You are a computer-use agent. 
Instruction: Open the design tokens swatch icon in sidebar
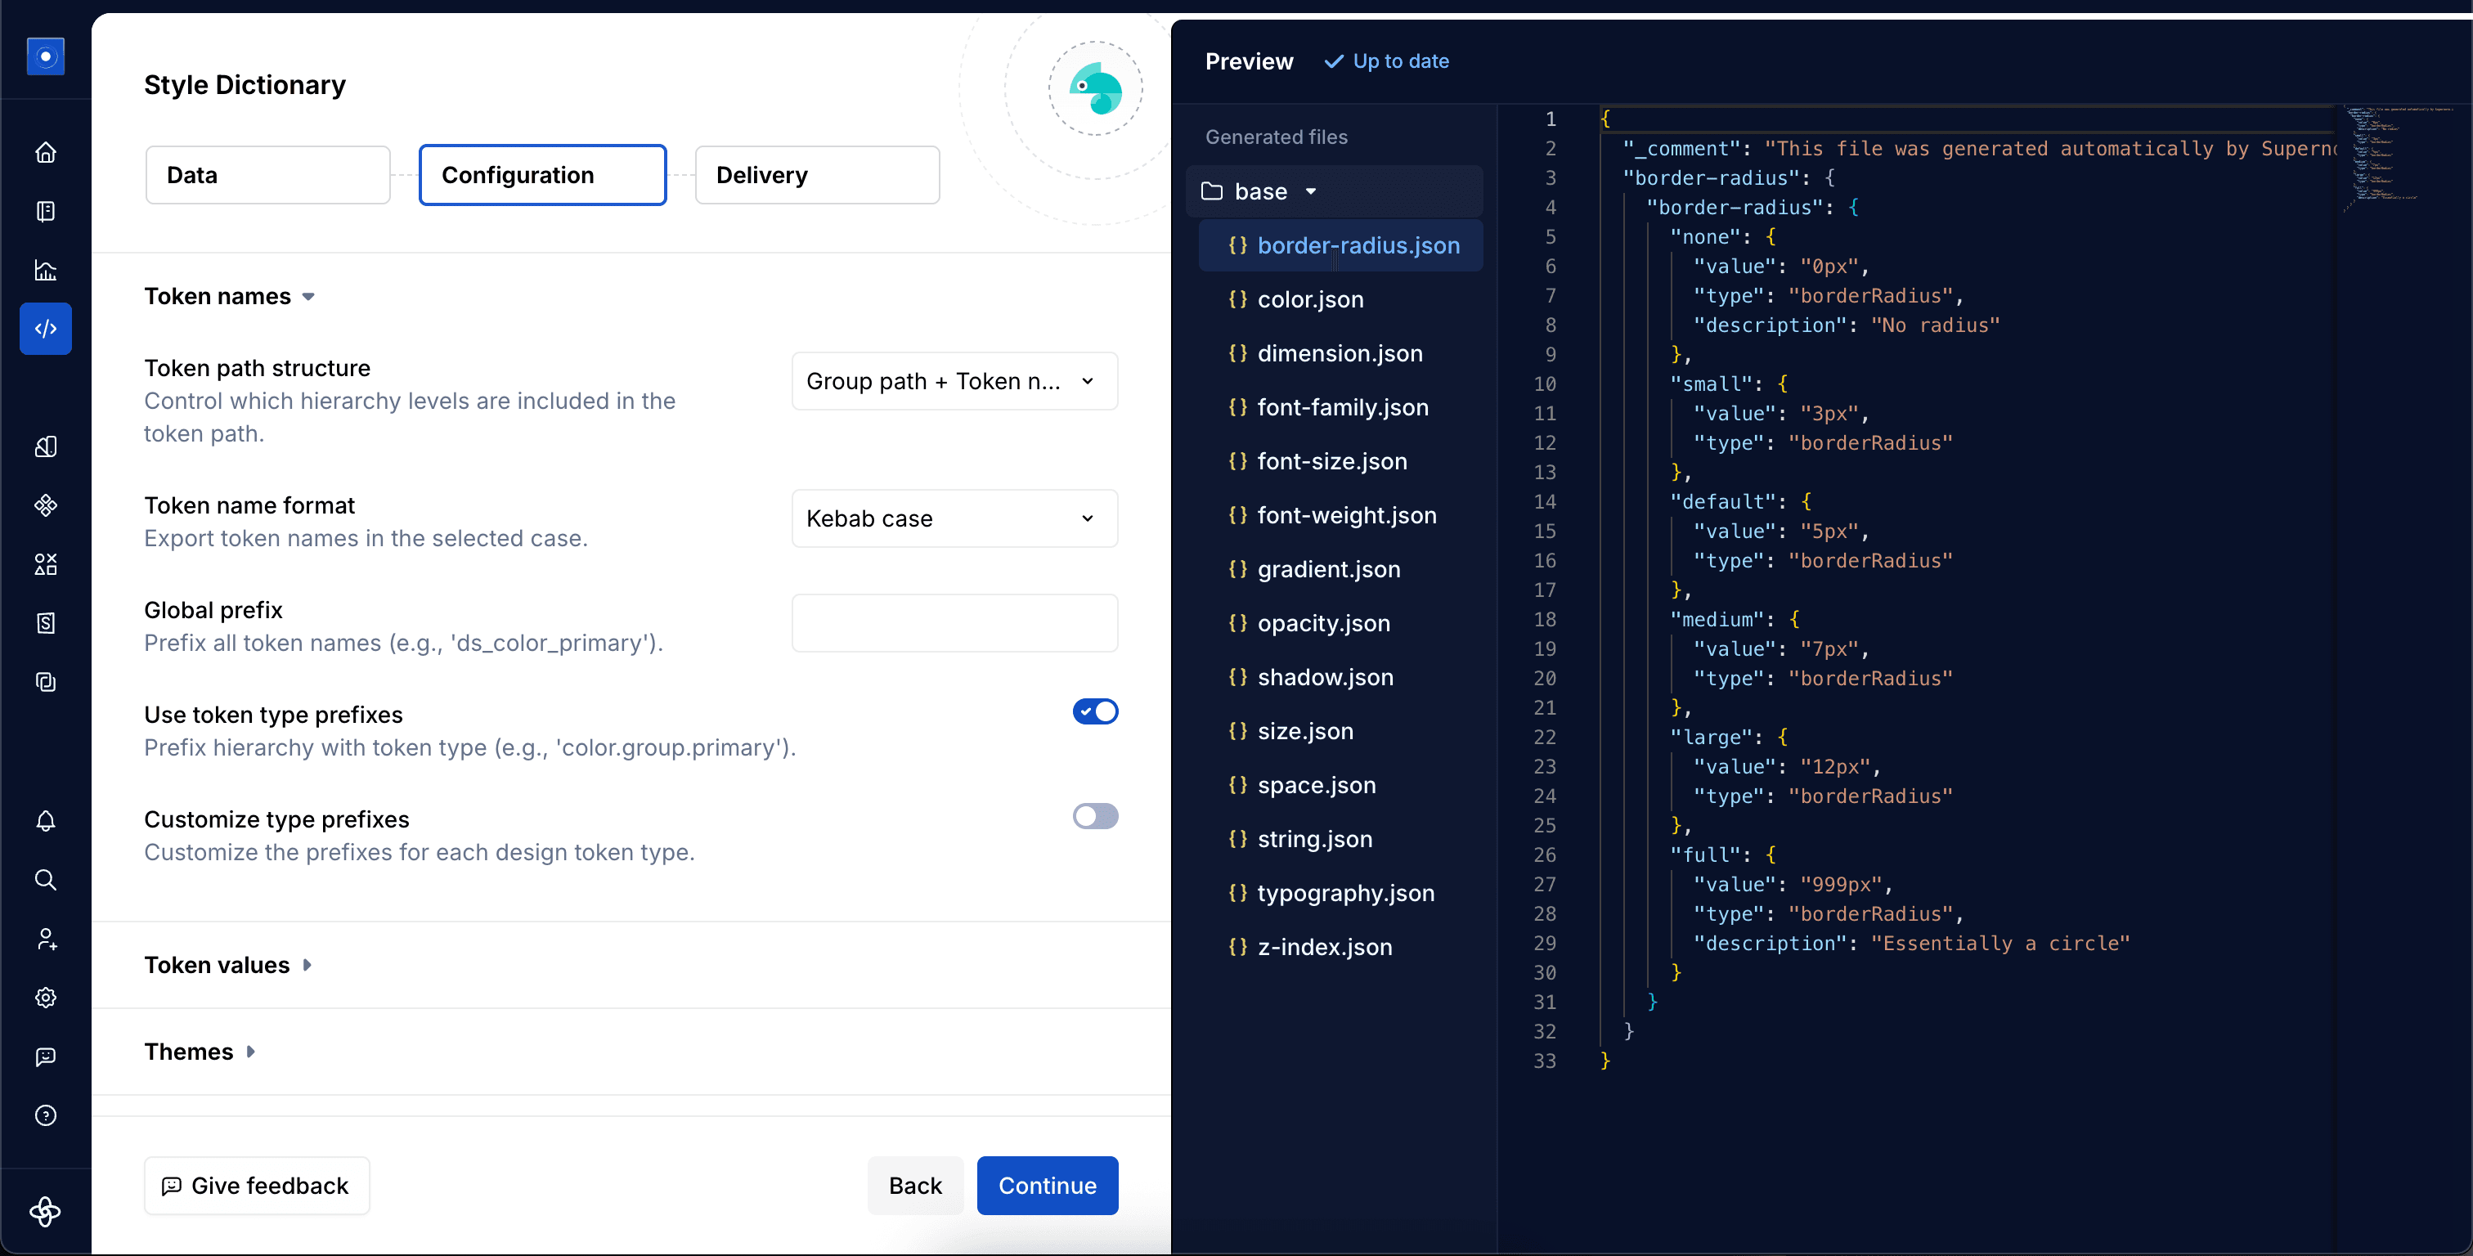point(45,446)
